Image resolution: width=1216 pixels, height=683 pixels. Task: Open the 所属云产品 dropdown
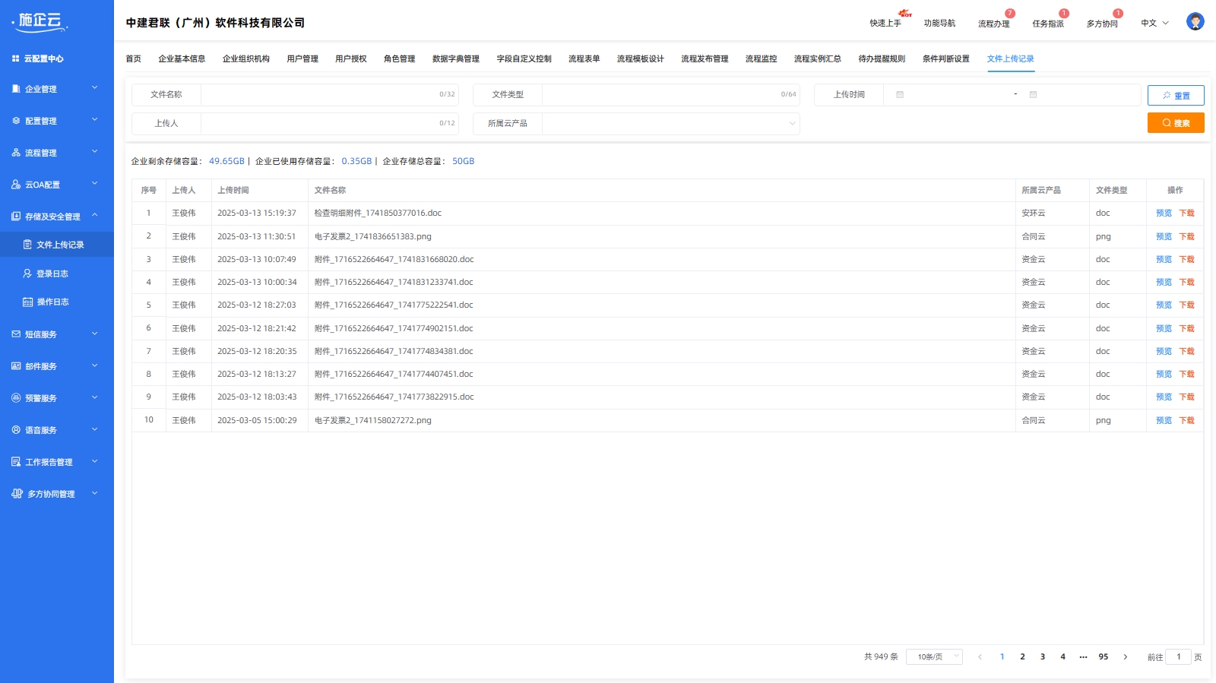pyautogui.click(x=670, y=124)
